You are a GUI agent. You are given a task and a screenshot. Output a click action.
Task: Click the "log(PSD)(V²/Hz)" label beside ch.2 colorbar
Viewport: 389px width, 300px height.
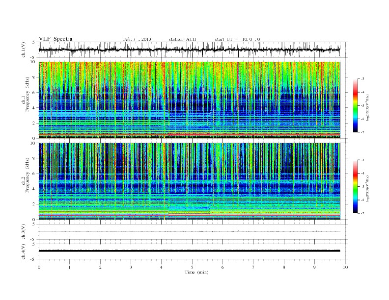coord(367,188)
